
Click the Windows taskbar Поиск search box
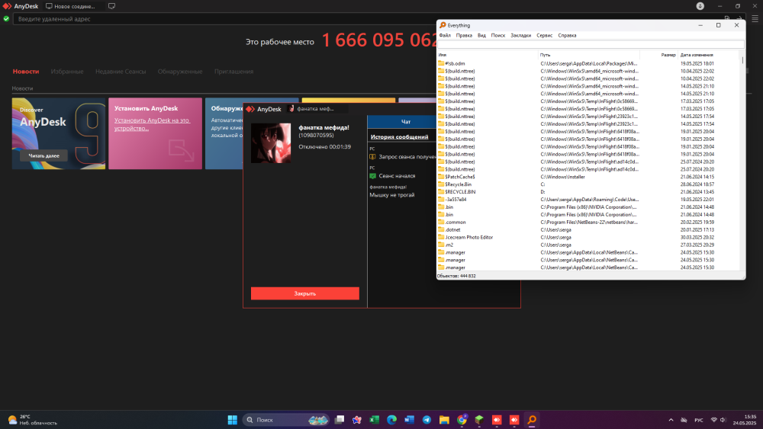click(286, 420)
